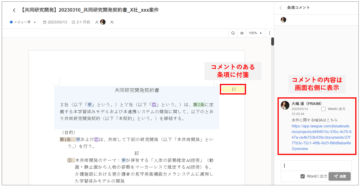The image size is (361, 187).
Task: Click the 第2条 highlighted reference in the preamble
Action: click(x=199, y=105)
